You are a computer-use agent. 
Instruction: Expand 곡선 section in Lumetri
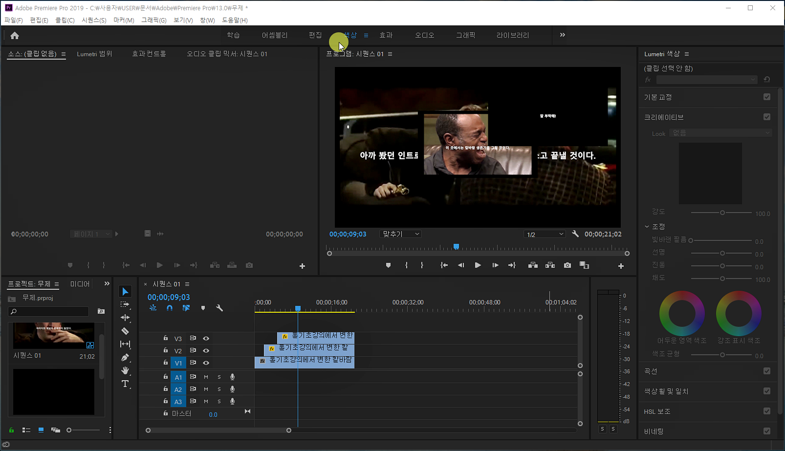coord(651,371)
